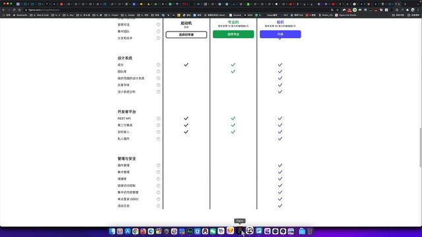The width and height of the screenshot is (422, 237).
Task: Click the 选择初学者 button
Action: (186, 35)
